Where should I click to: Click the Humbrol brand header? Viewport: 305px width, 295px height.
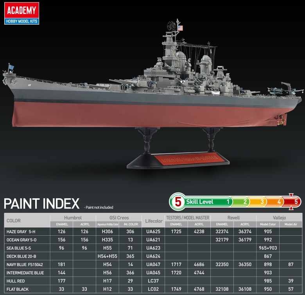pyautogui.click(x=73, y=218)
